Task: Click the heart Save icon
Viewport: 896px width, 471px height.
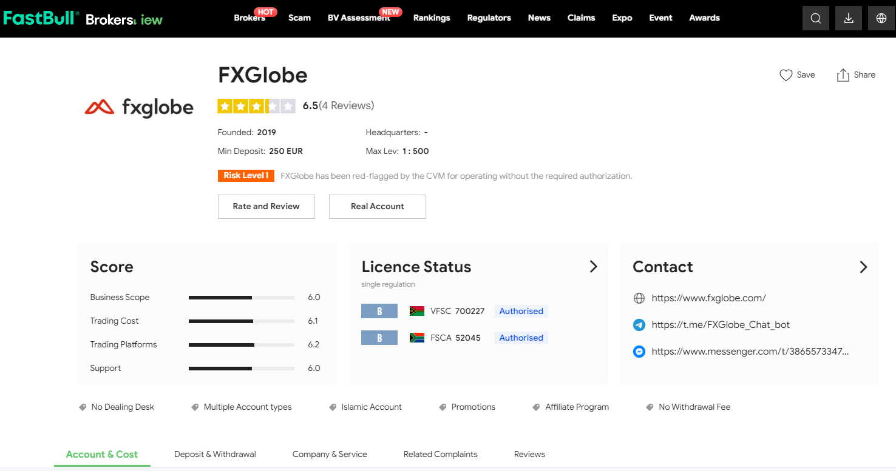Action: point(786,75)
